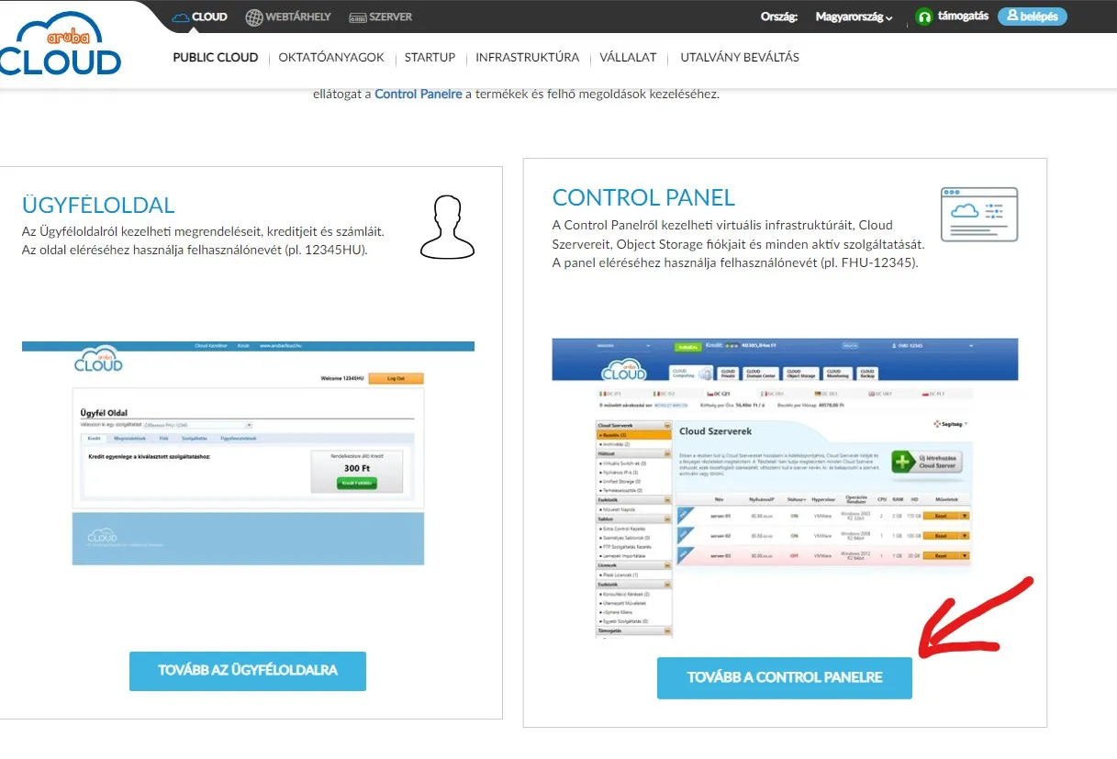Screen dimensions: 1117x759
Task: Click the CONTROL PANEL heading
Action: pyautogui.click(x=643, y=197)
